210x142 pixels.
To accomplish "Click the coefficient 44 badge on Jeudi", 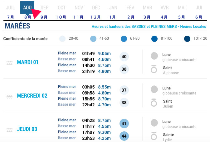I will [124, 136].
